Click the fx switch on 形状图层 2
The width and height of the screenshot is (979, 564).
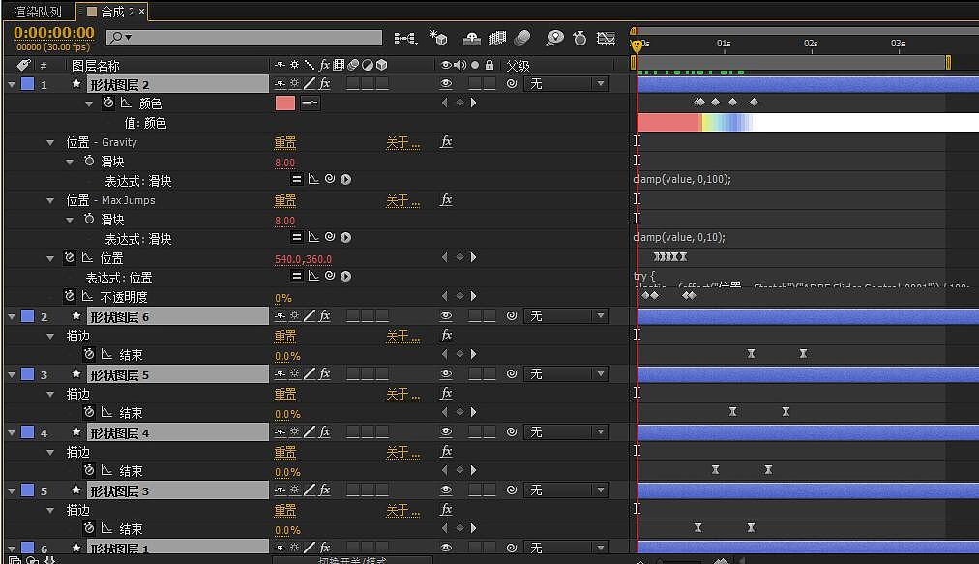tap(325, 84)
